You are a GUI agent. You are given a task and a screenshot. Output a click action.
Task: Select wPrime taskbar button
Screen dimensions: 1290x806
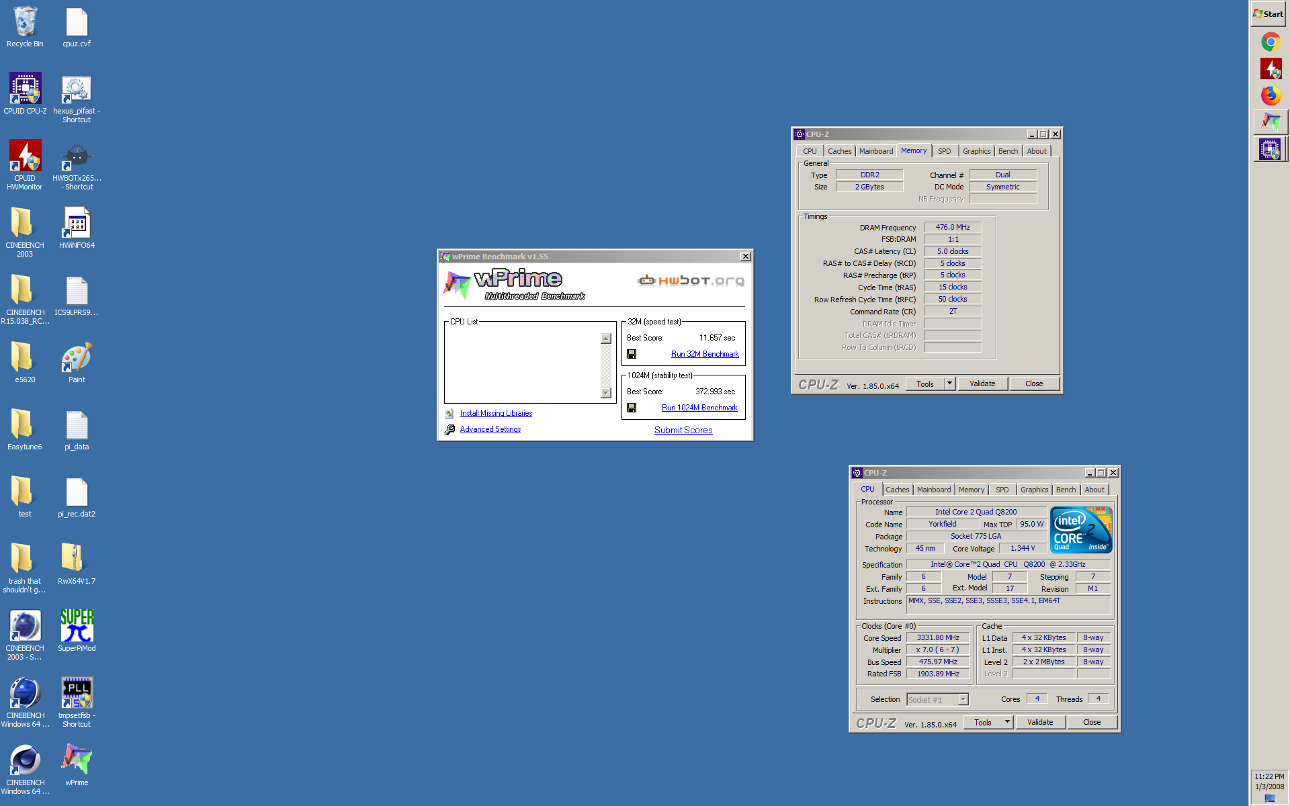[x=1271, y=122]
